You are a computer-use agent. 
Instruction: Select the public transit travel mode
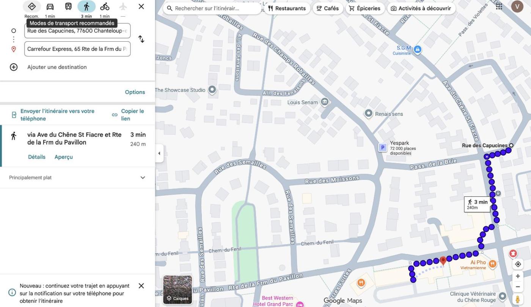point(68,7)
